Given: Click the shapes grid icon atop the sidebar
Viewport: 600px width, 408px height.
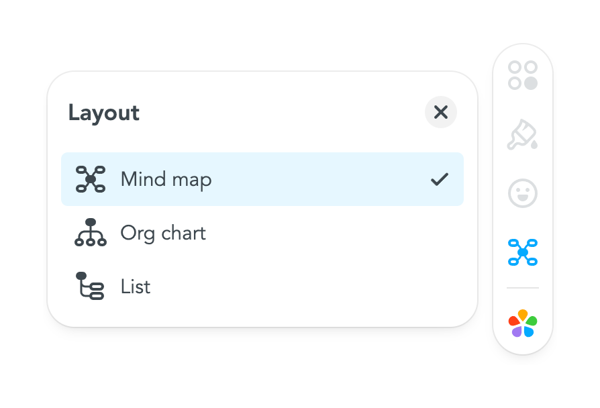Looking at the screenshot, I should tap(523, 74).
